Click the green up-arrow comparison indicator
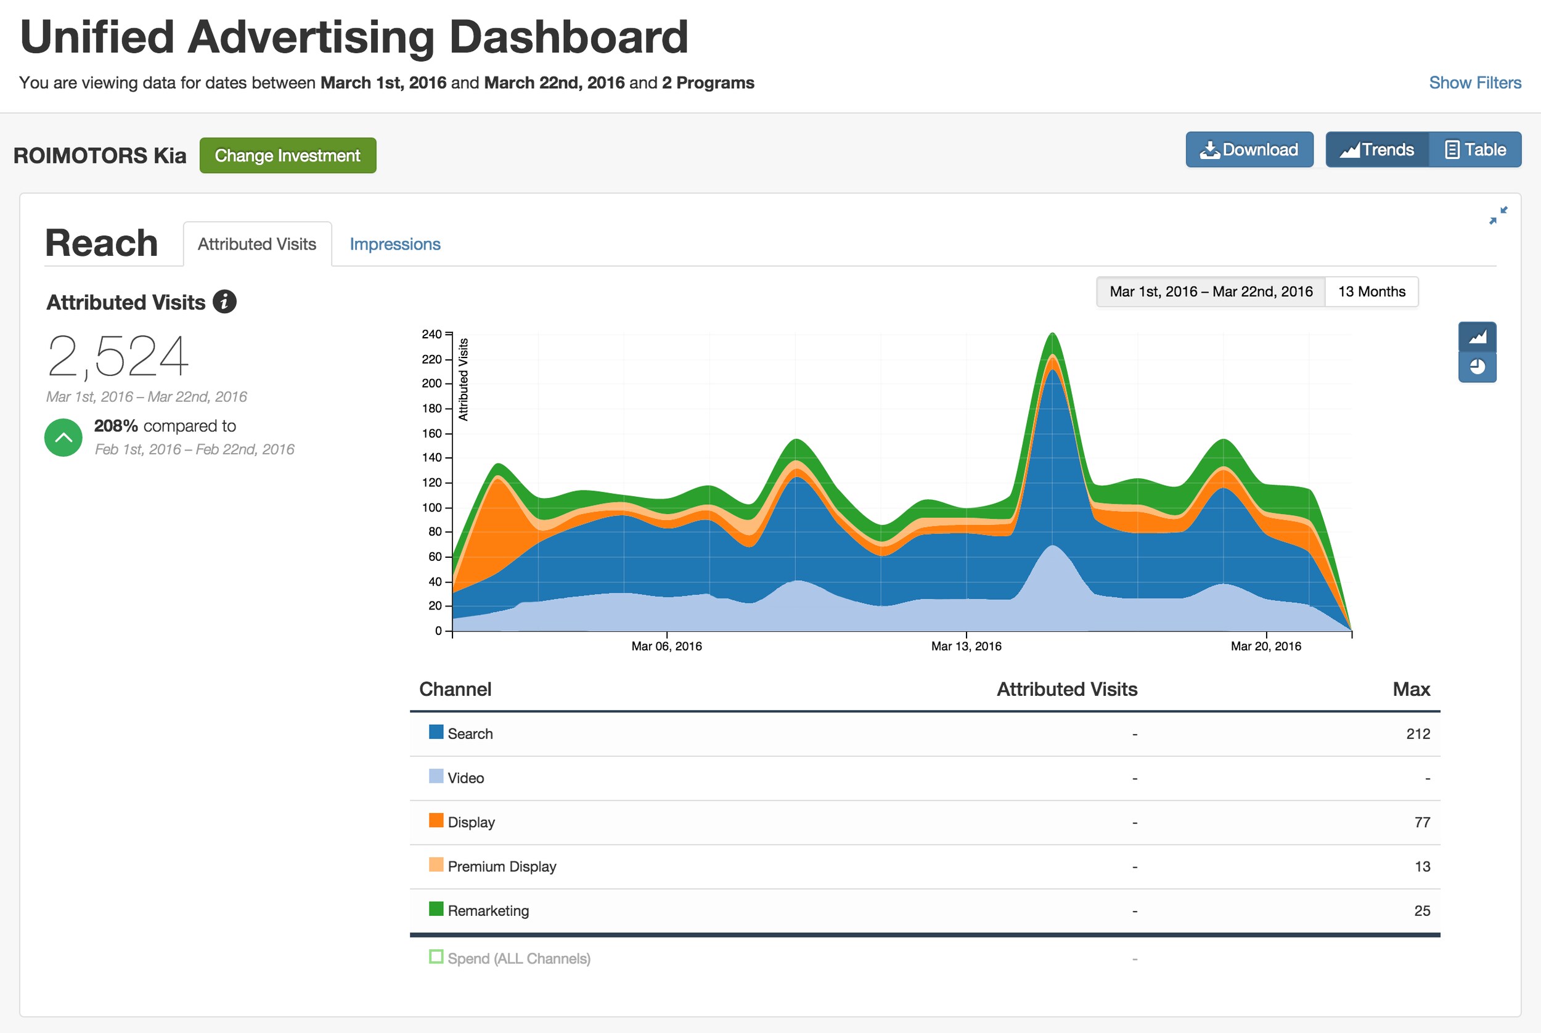 click(63, 438)
